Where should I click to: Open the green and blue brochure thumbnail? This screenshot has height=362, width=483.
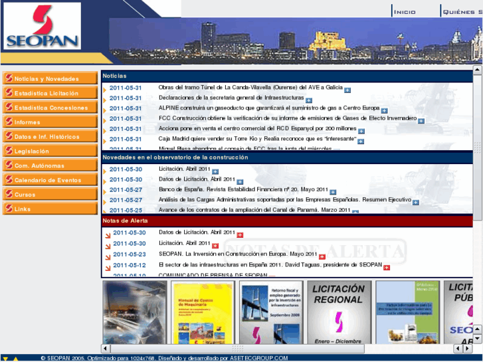pyautogui.click(x=407, y=312)
